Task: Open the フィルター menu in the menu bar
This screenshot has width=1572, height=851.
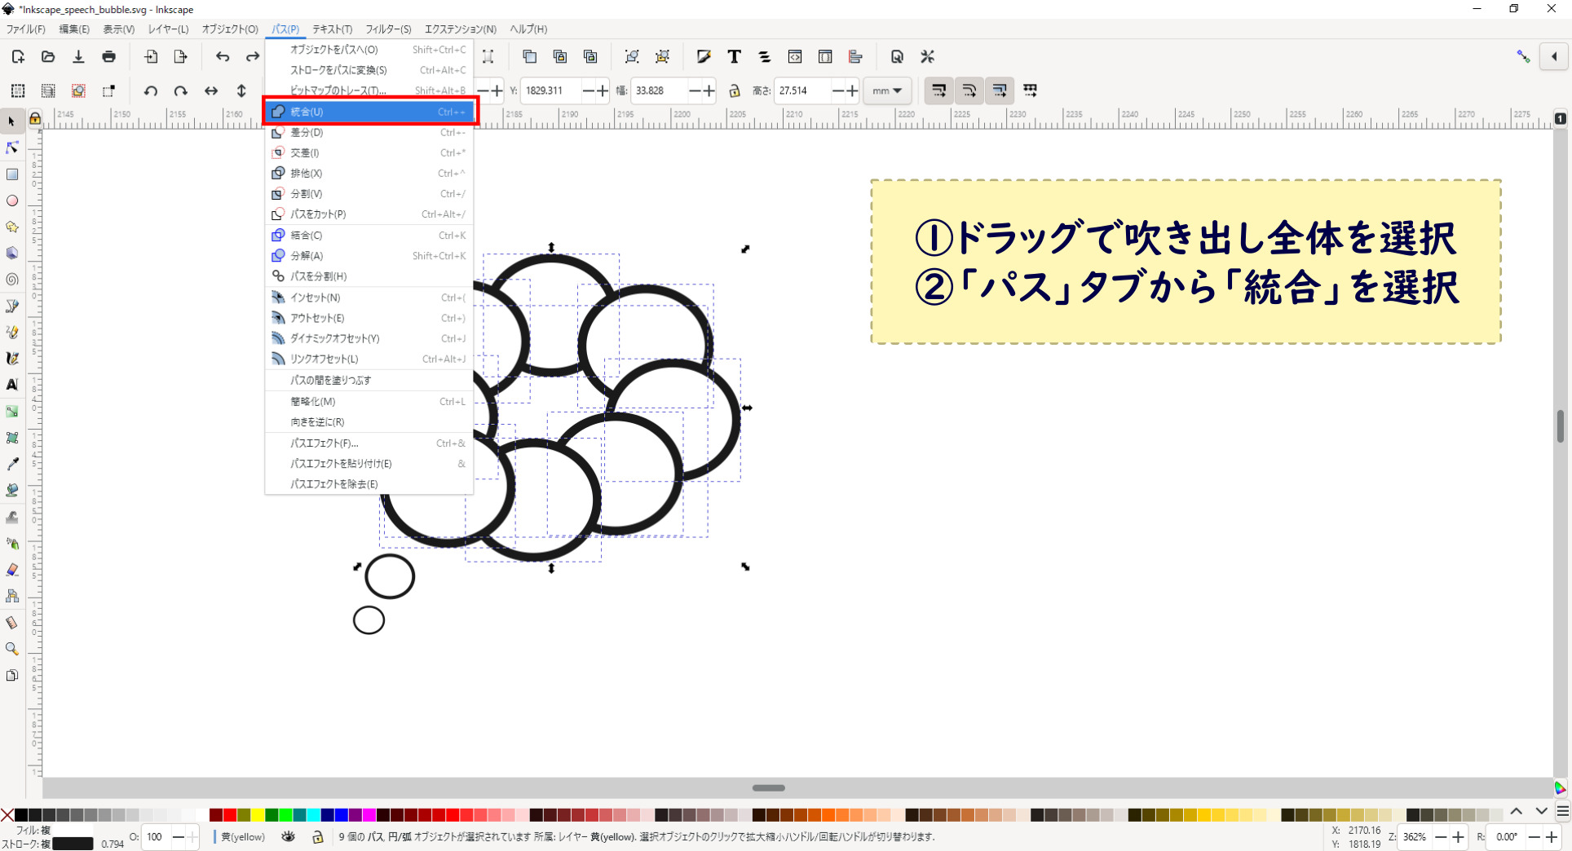Action: click(388, 29)
